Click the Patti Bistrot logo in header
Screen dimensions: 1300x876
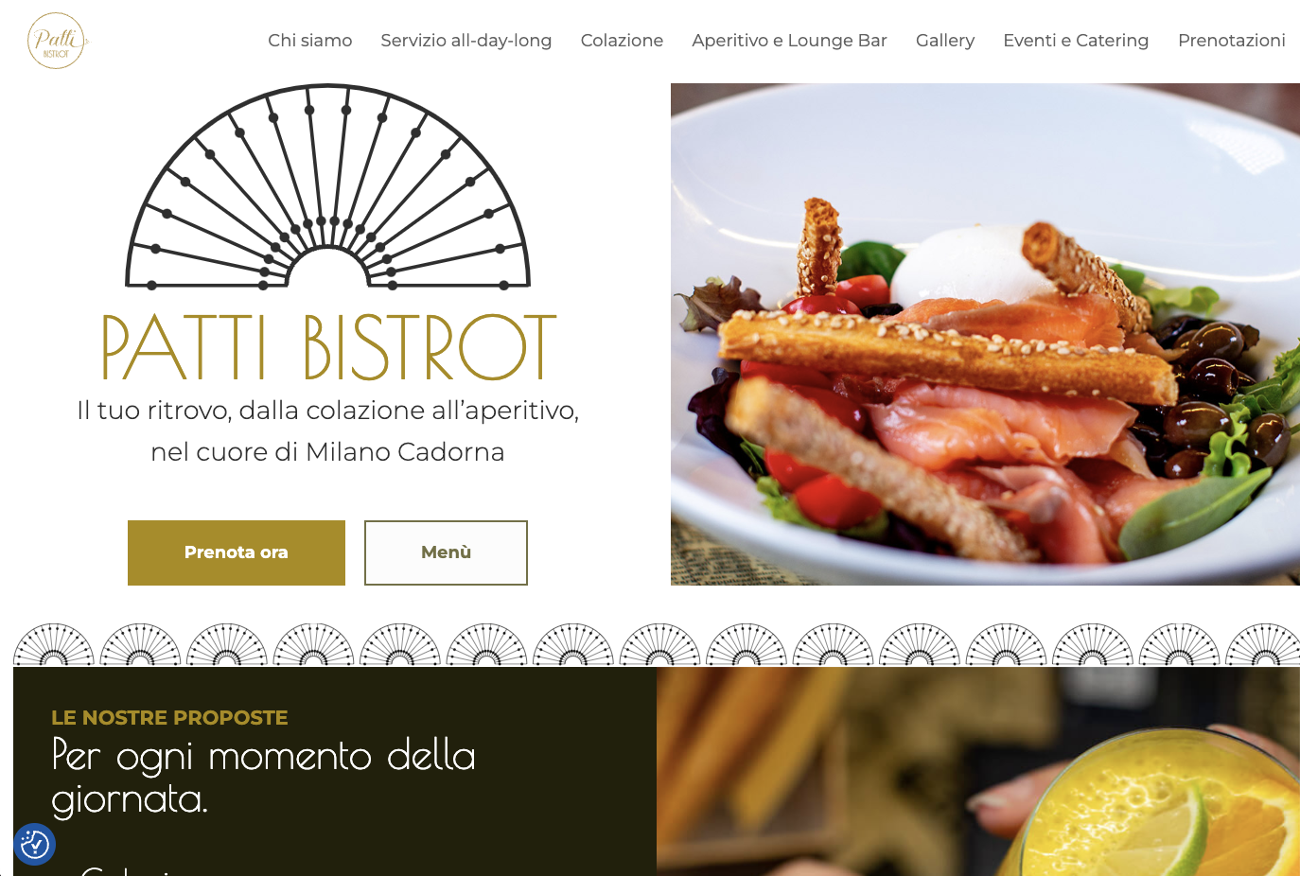[x=57, y=41]
